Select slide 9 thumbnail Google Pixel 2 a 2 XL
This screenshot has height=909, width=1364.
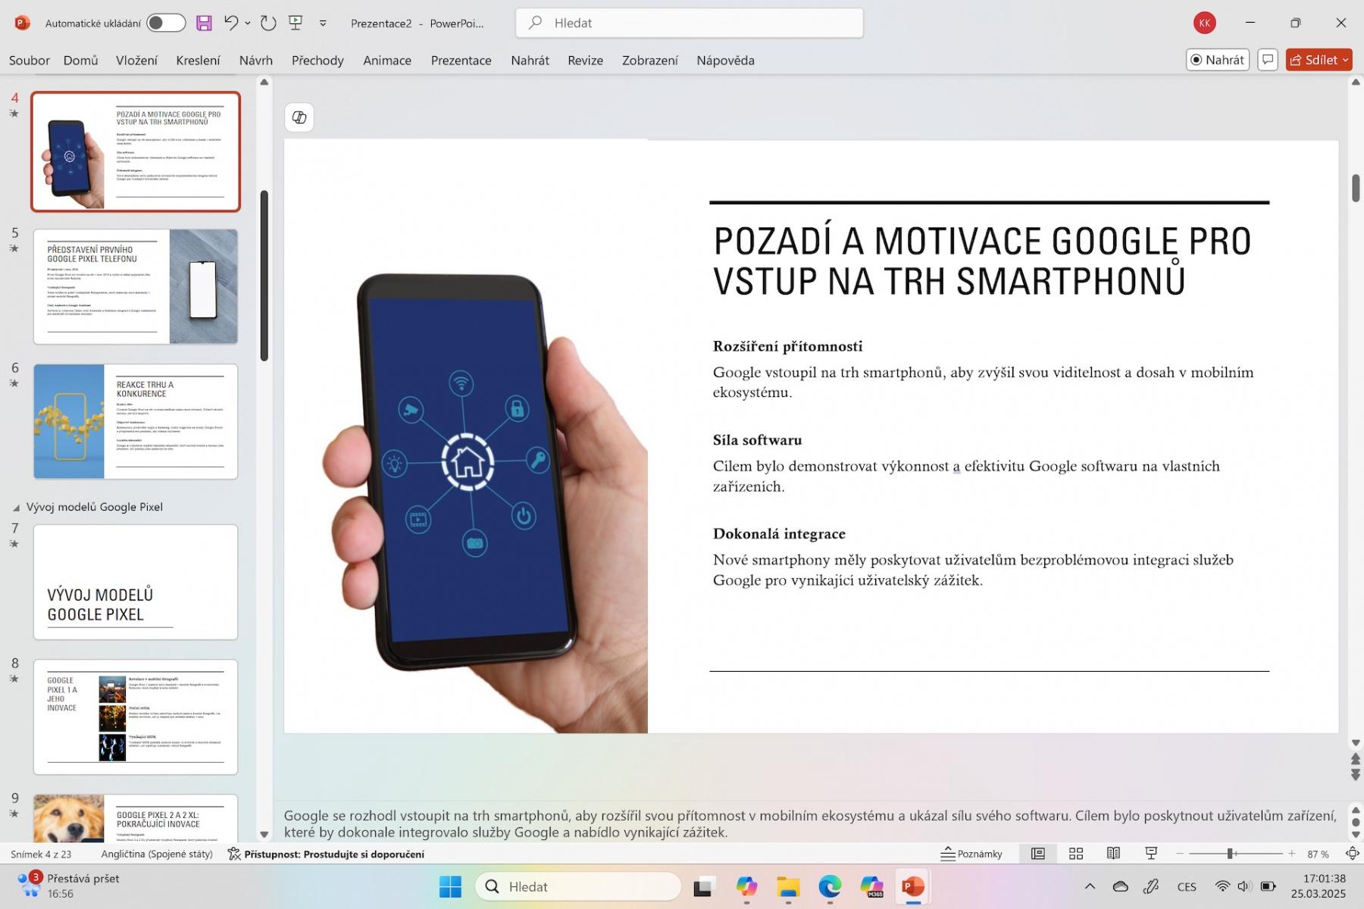136,818
